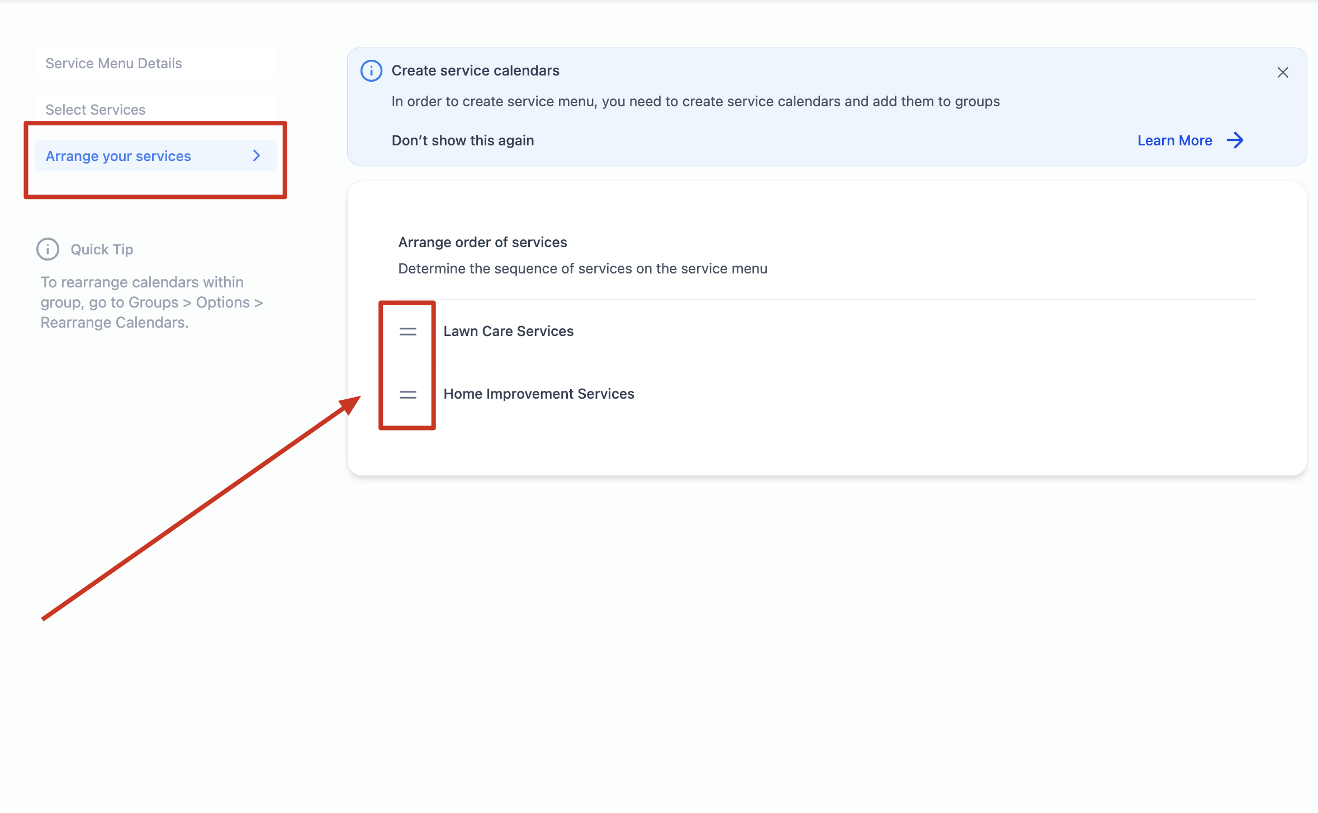Screen dimensions: 1318x813
Task: Click the arrow next to Learn More
Action: pyautogui.click(x=1235, y=140)
